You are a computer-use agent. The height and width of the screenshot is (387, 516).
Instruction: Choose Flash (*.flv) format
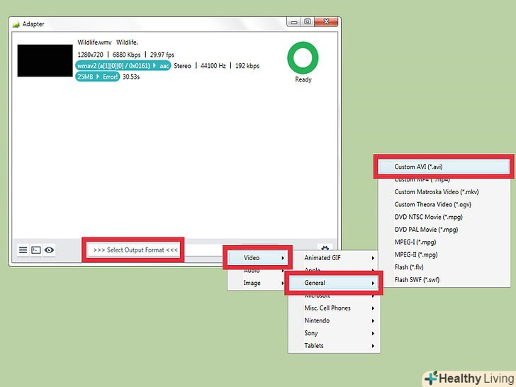tap(444, 267)
